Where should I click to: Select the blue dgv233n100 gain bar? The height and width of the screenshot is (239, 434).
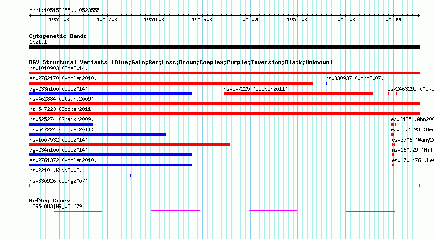(110, 93)
